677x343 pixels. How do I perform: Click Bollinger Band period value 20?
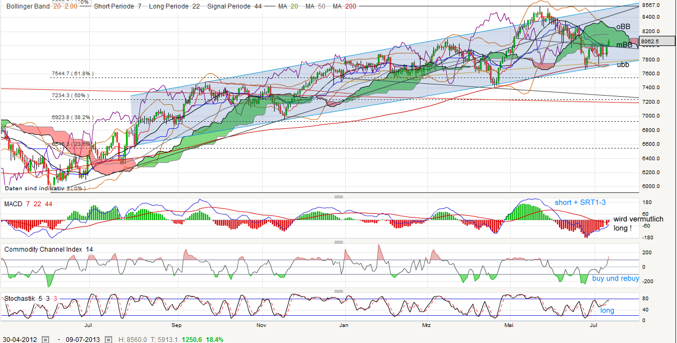[x=57, y=6]
